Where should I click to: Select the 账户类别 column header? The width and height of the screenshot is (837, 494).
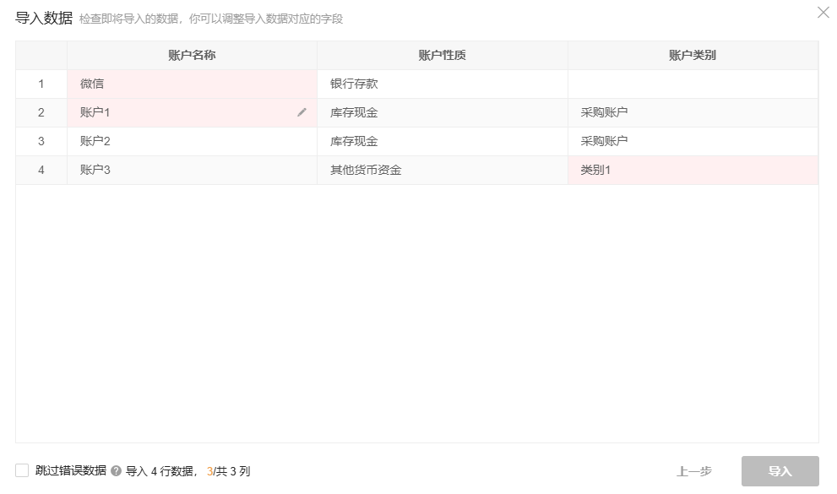pyautogui.click(x=693, y=55)
